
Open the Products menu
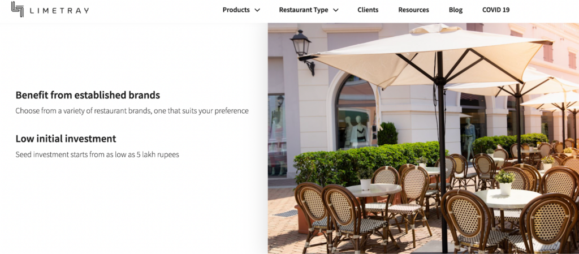(x=236, y=10)
